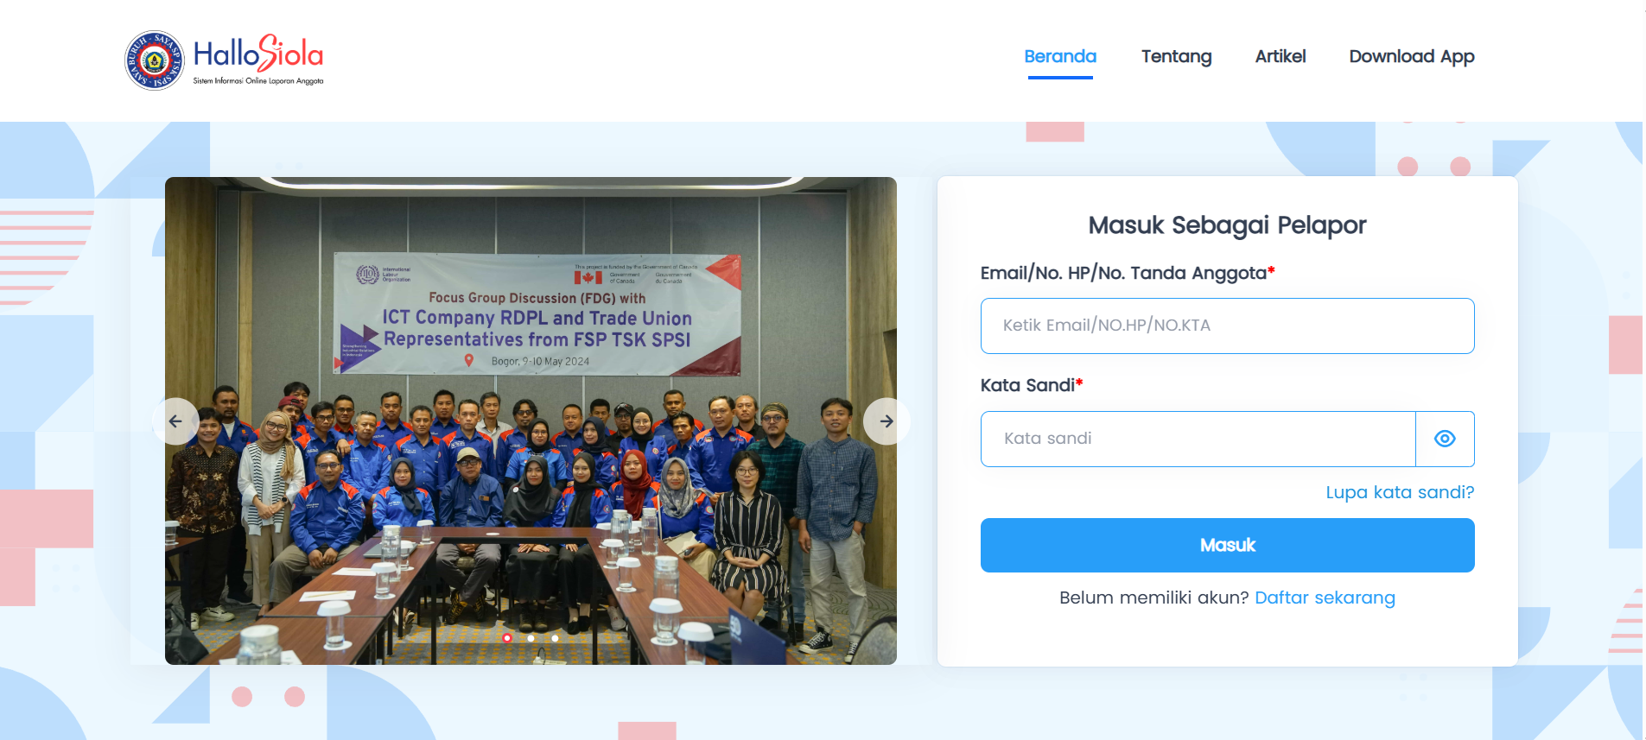Click the Masuk login button

click(x=1227, y=545)
